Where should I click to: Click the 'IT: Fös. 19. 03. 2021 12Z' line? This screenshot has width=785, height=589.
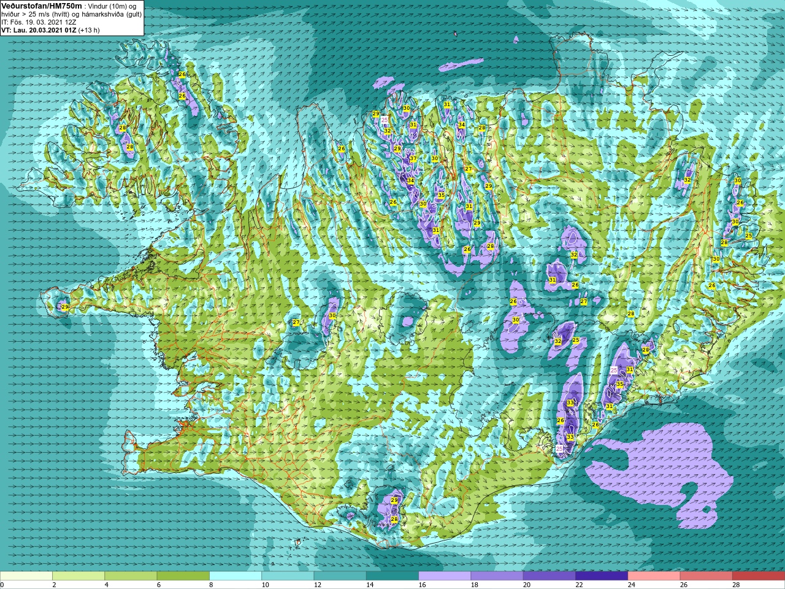point(39,22)
